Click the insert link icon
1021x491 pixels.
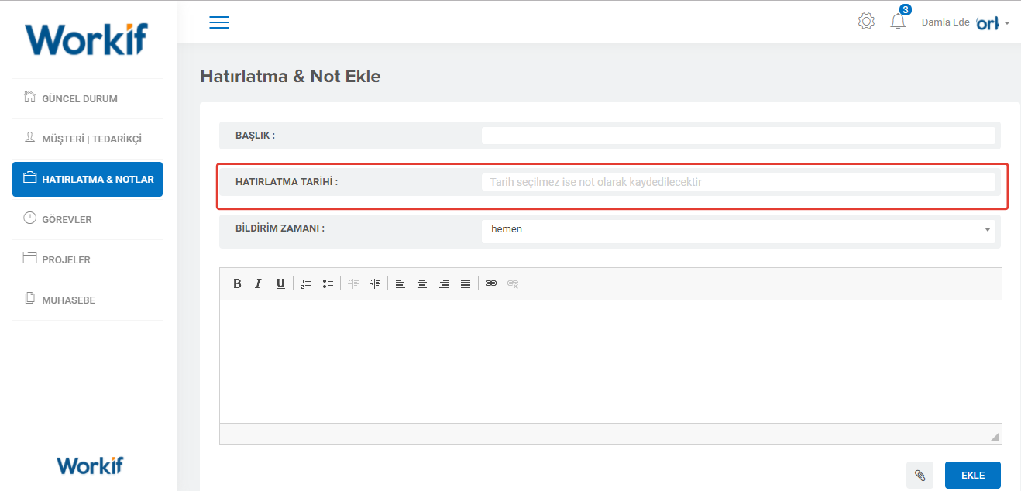click(x=491, y=283)
